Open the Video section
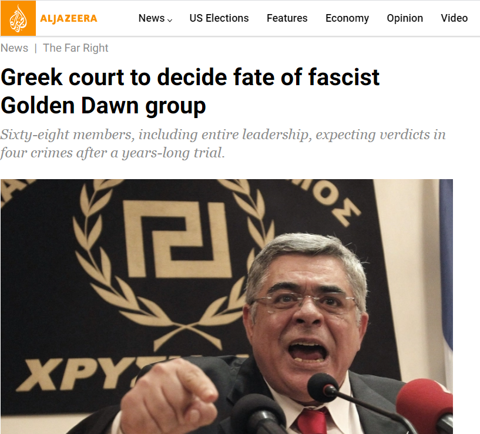Screen dimensions: 480x434 [454, 18]
